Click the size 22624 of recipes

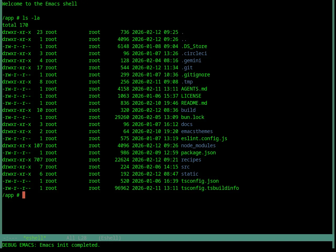122,160
